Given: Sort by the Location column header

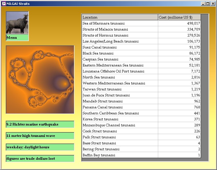Looking at the screenshot, I should pyautogui.click(x=120, y=17).
